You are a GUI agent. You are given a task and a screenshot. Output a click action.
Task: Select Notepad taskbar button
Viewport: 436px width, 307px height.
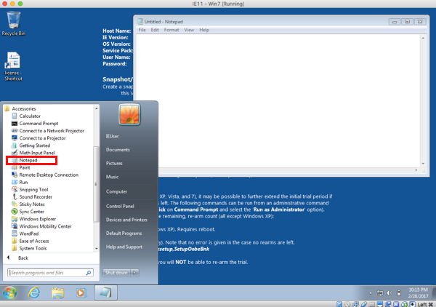[105, 292]
